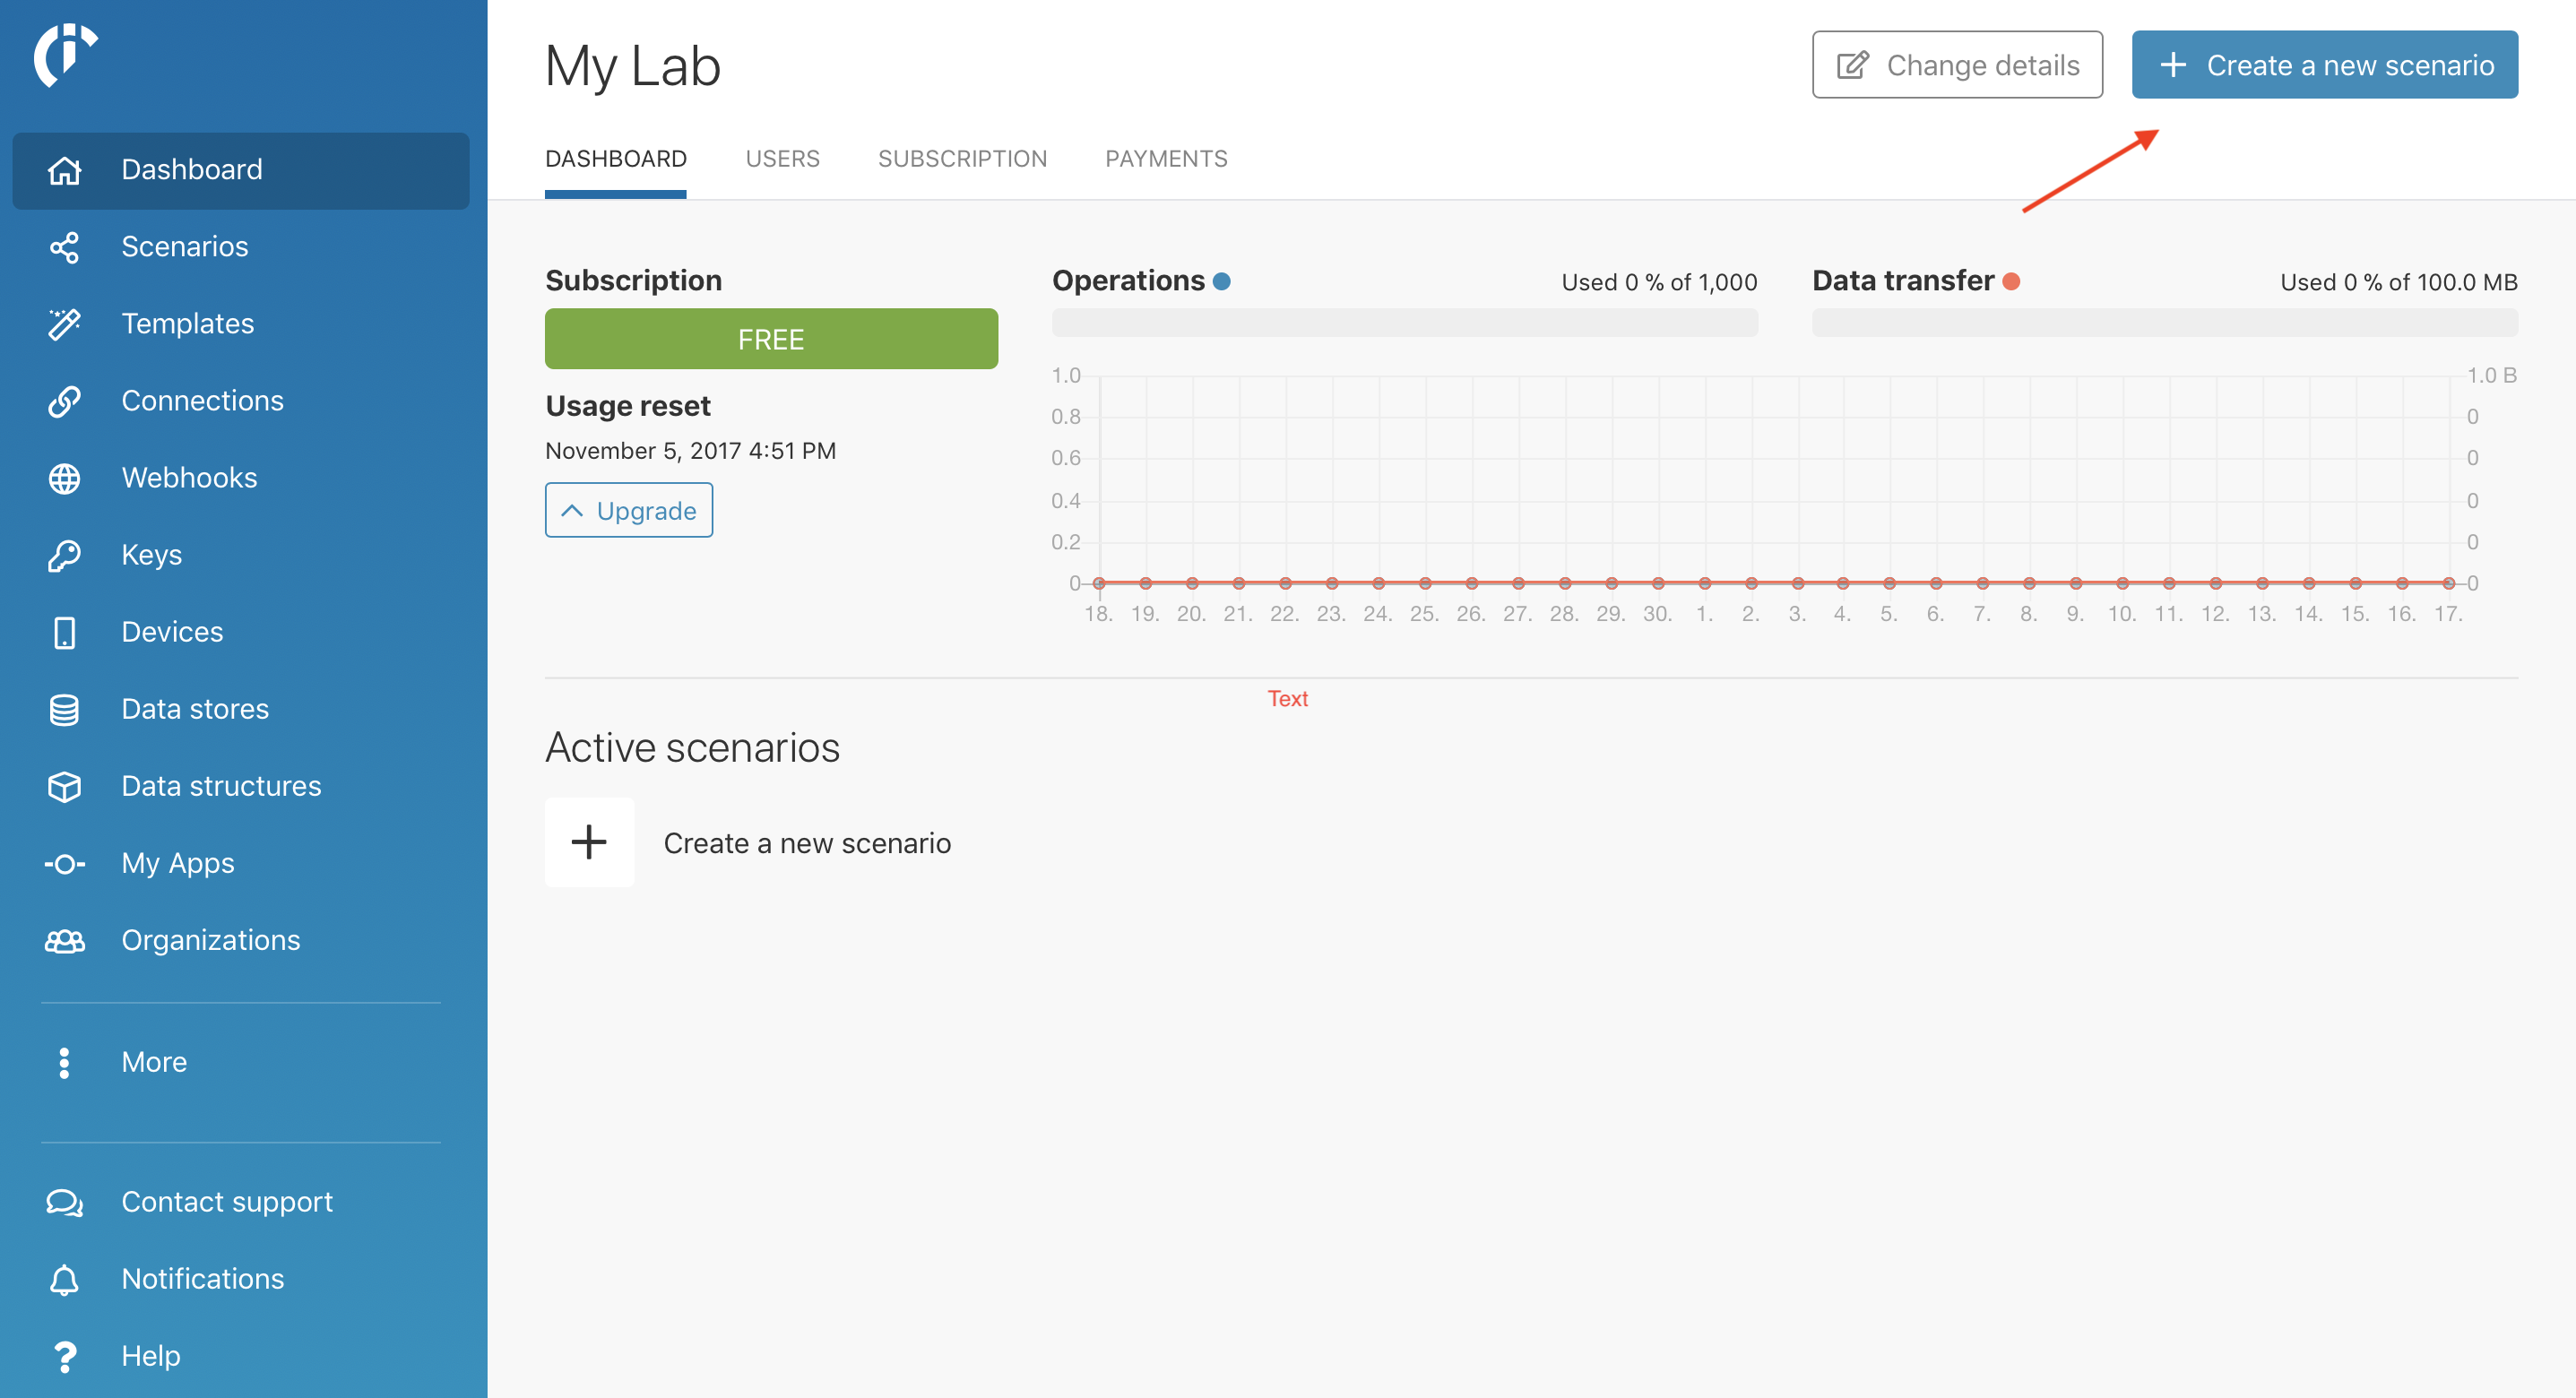Switch to the PAYMENTS tab
The image size is (2576, 1398).
(x=1166, y=159)
